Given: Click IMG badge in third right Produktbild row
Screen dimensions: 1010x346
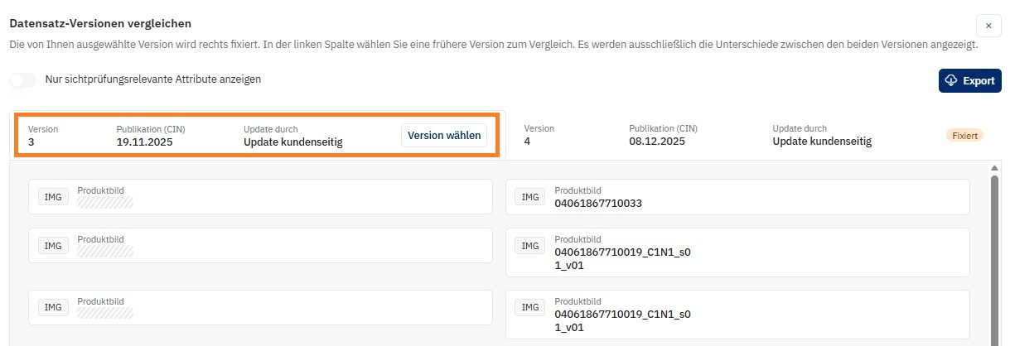Looking at the screenshot, I should click(530, 308).
